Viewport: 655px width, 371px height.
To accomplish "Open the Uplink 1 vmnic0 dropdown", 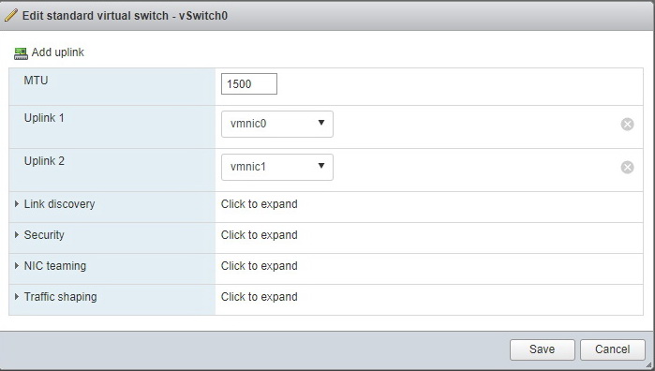I will click(277, 124).
